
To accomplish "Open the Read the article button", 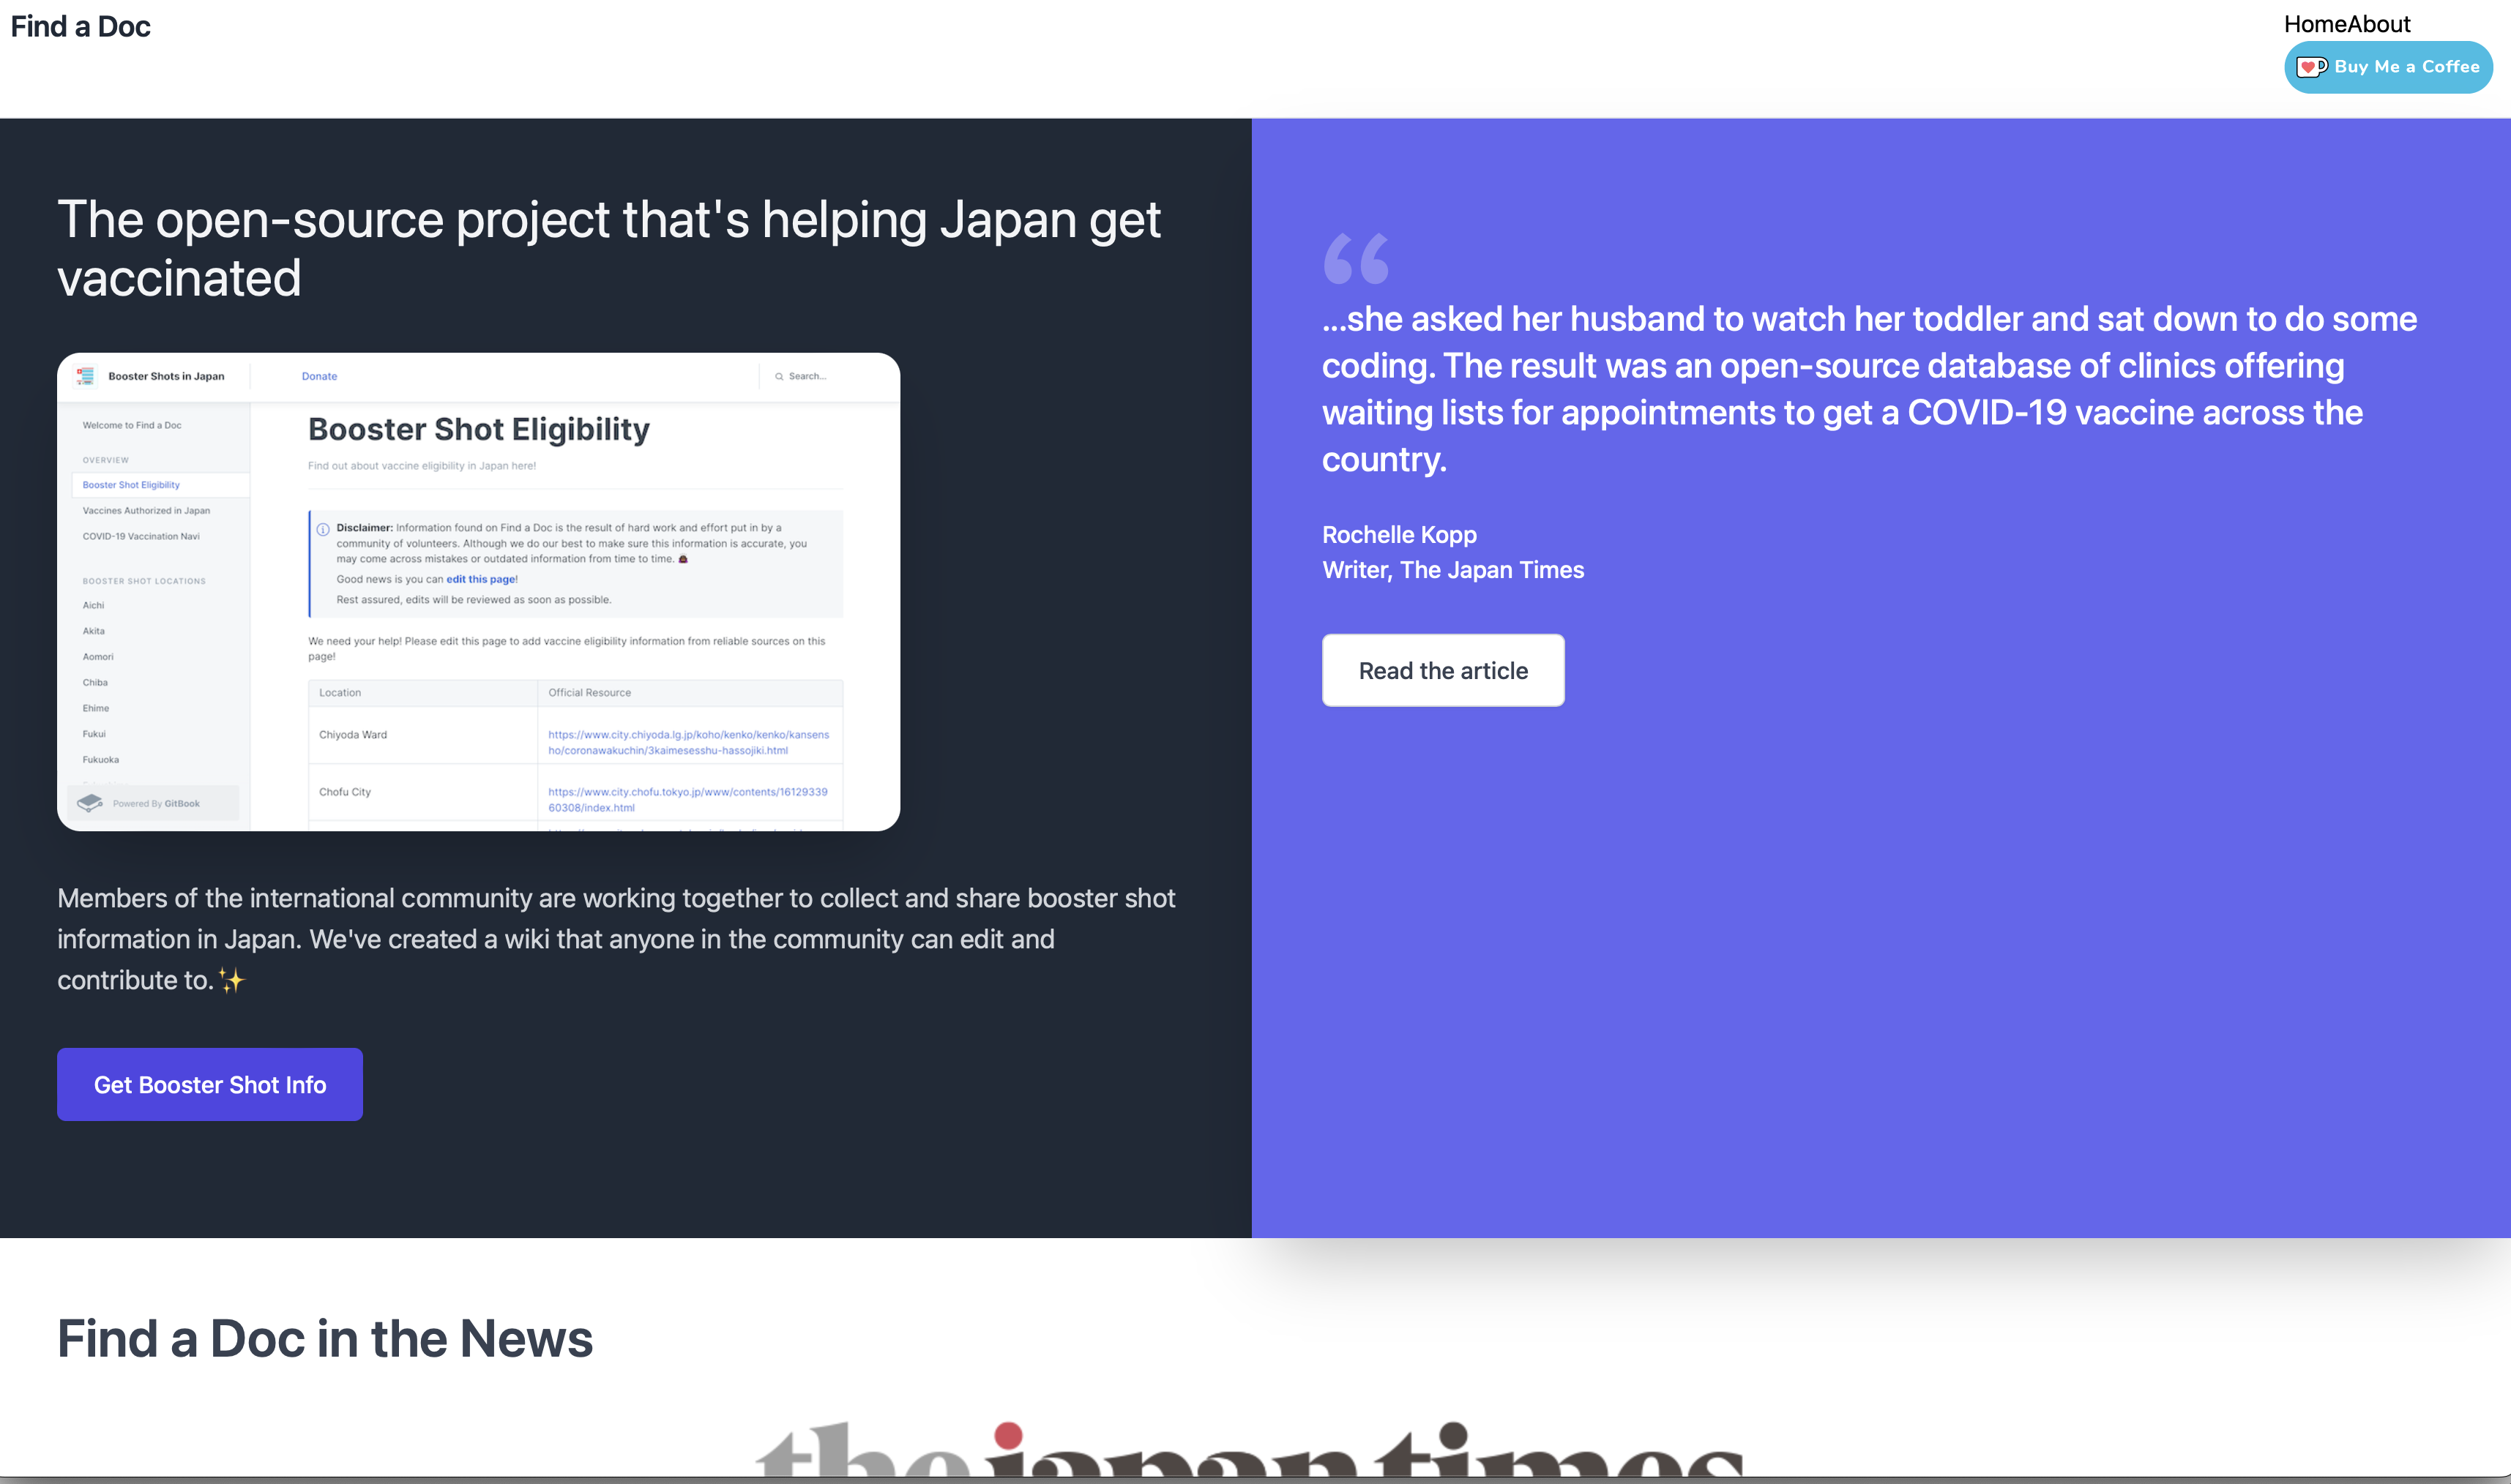I will click(1443, 670).
